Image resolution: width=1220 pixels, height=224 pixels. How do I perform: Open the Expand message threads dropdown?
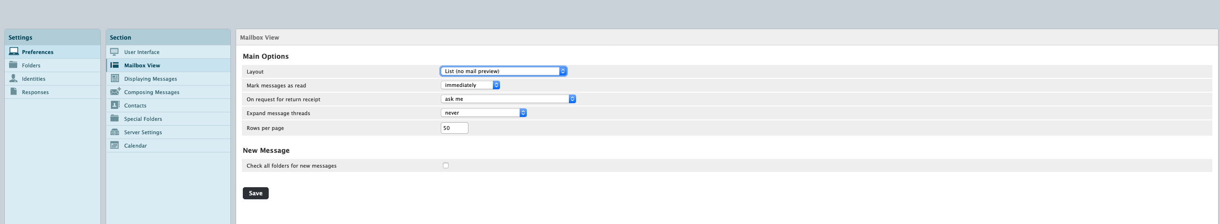(483, 113)
